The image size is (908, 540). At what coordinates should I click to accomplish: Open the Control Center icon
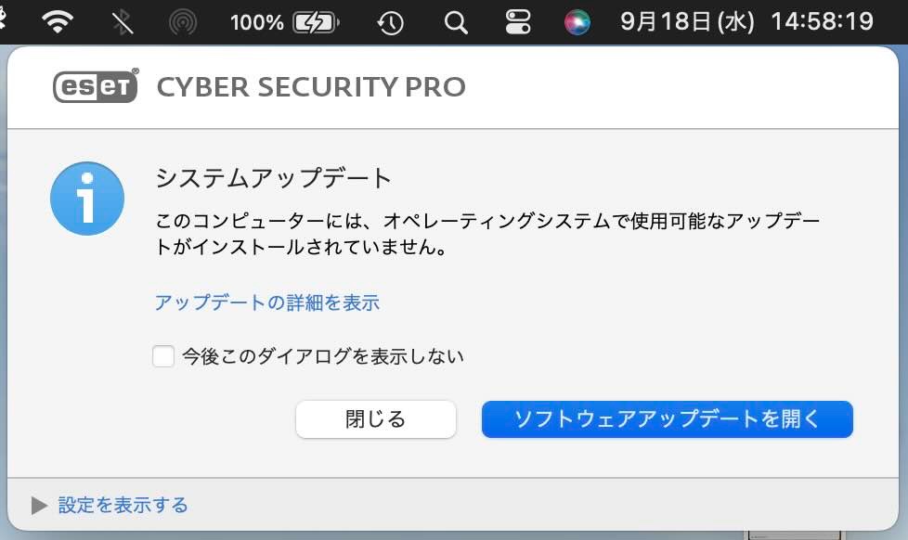[x=518, y=21]
